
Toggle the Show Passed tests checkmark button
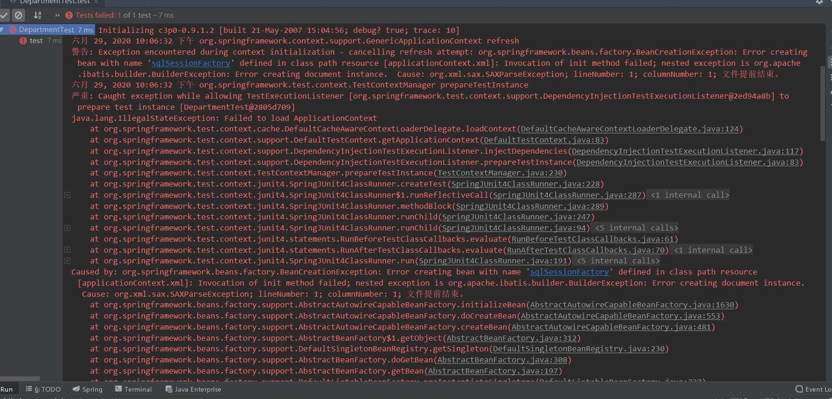tap(4, 15)
